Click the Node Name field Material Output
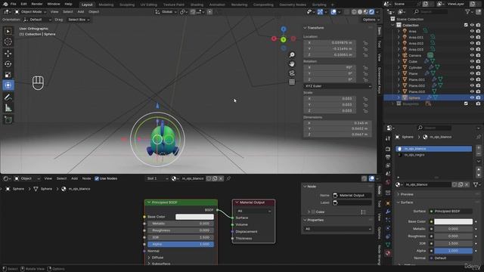The width and height of the screenshot is (484, 272). 352,195
